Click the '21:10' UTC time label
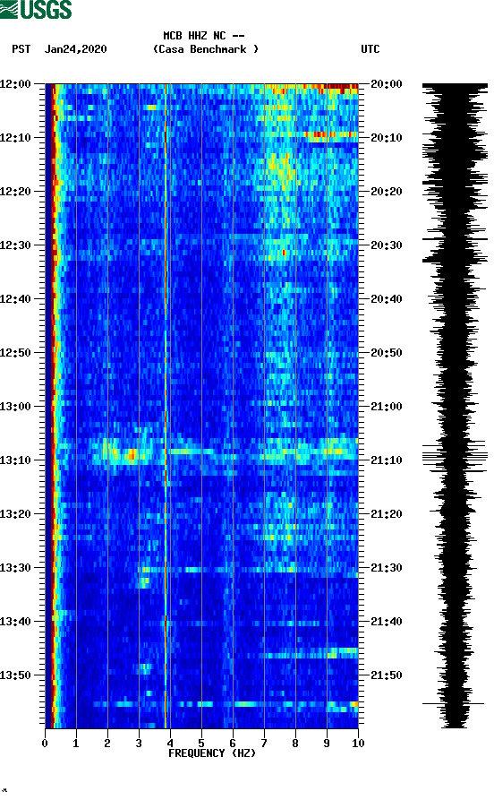The image size is (494, 800). (x=387, y=460)
